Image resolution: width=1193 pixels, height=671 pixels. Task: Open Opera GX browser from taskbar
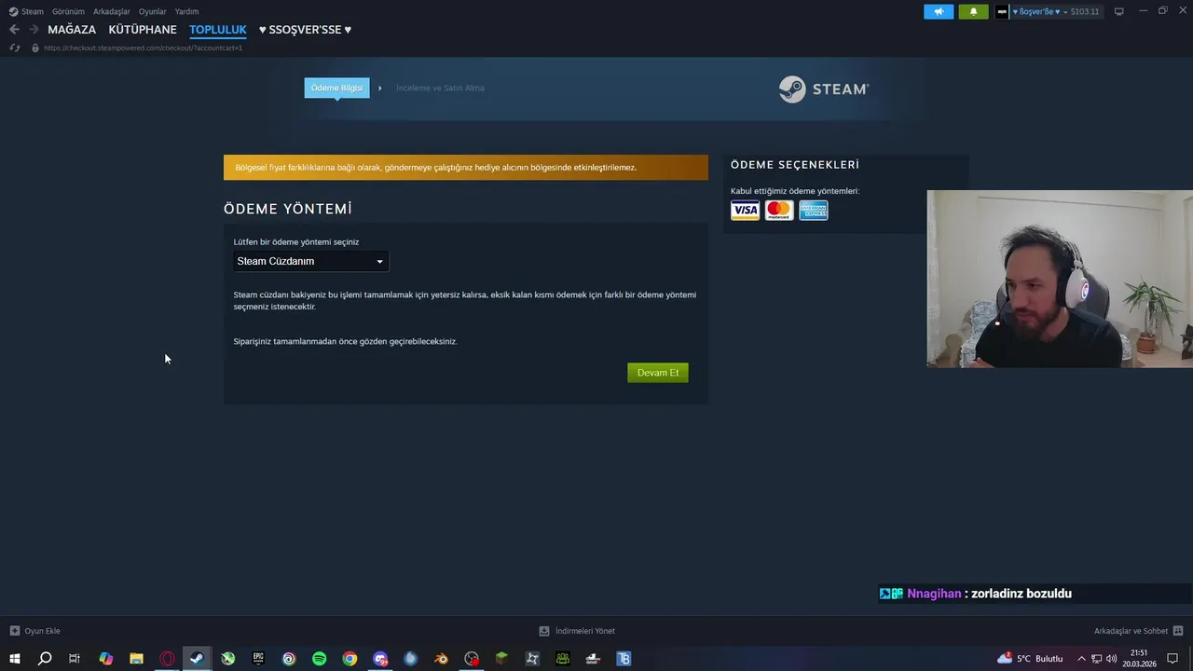pyautogui.click(x=167, y=659)
